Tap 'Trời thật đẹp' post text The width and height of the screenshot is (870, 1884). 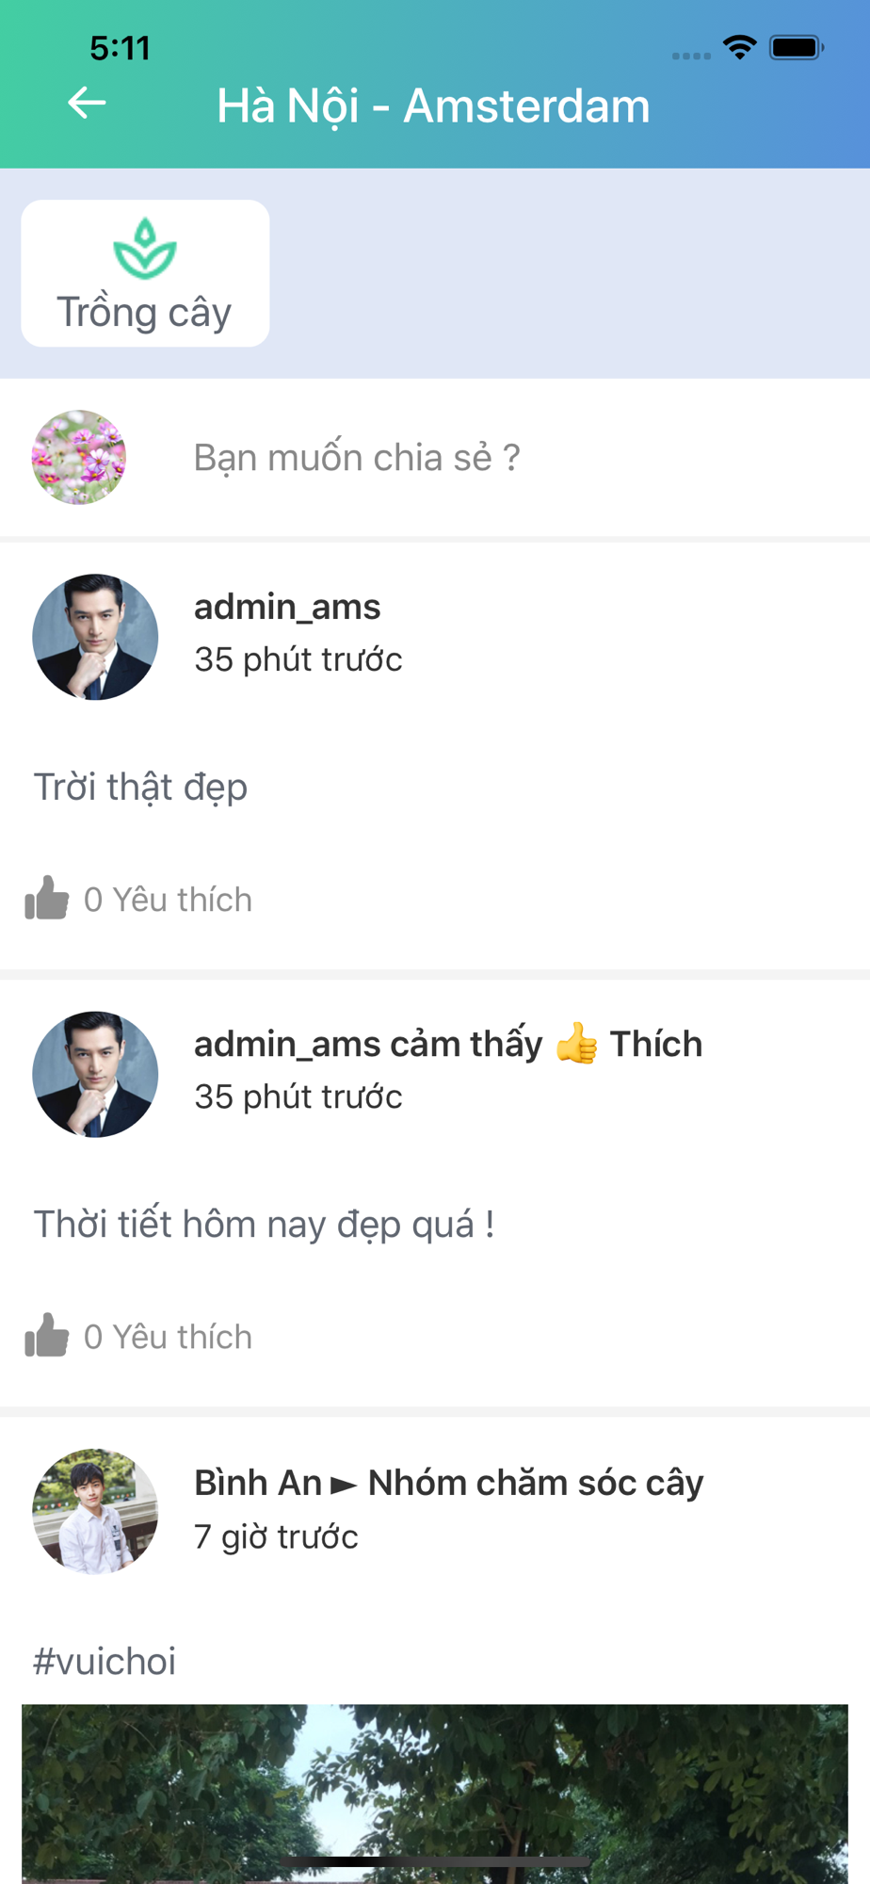[140, 788]
